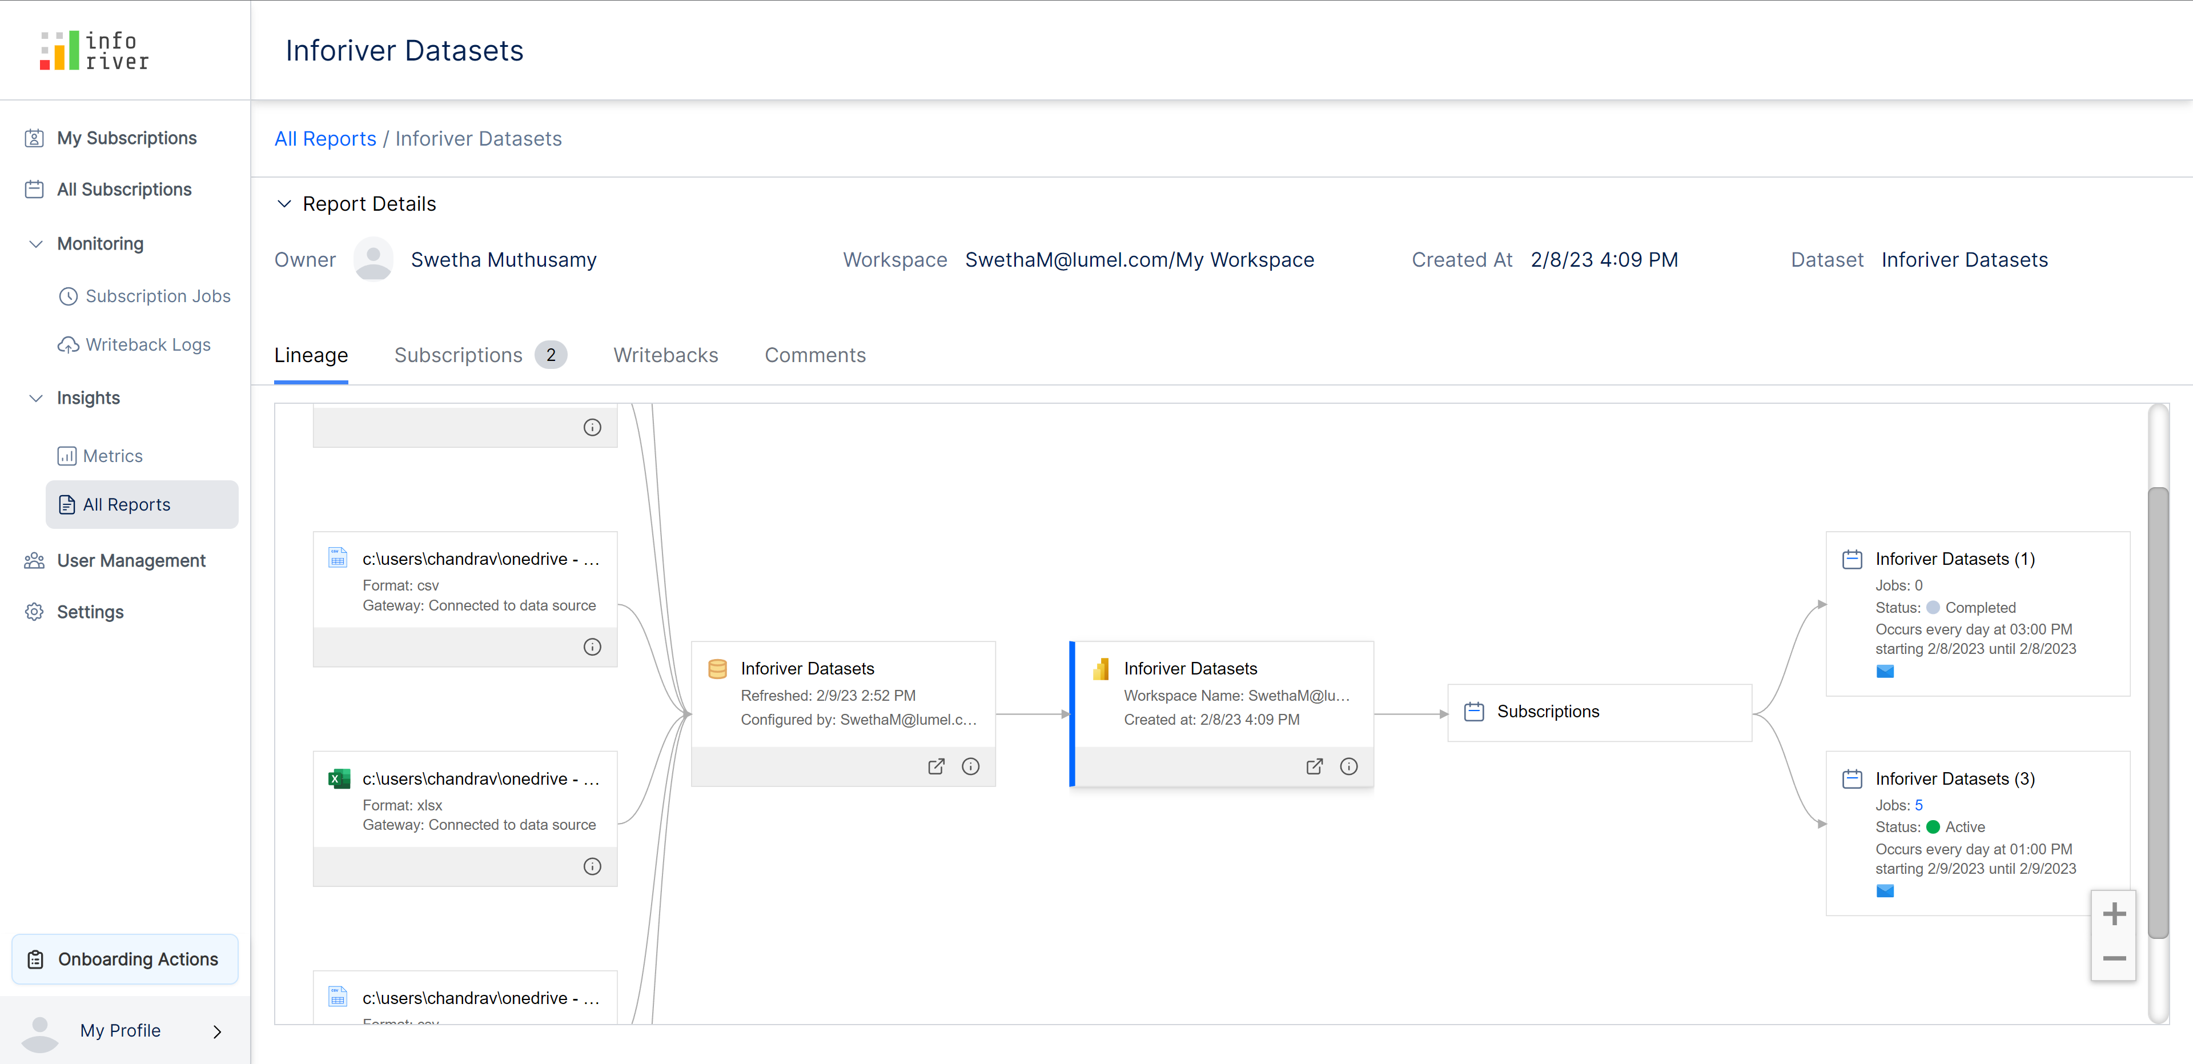2193x1064 pixels.
Task: Collapse the Insights sidebar group
Action: [x=36, y=399]
